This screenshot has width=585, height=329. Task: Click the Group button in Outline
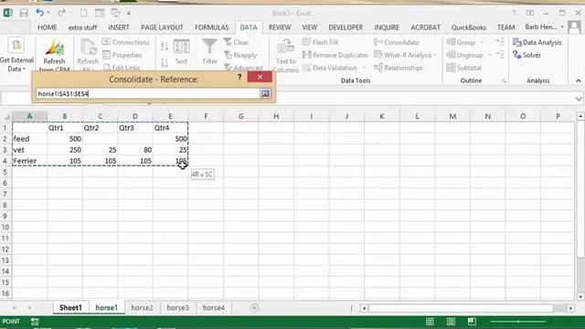coord(461,42)
